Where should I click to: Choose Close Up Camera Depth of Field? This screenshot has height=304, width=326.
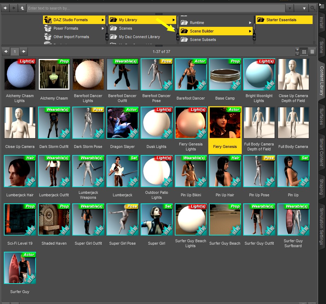pos(293,74)
